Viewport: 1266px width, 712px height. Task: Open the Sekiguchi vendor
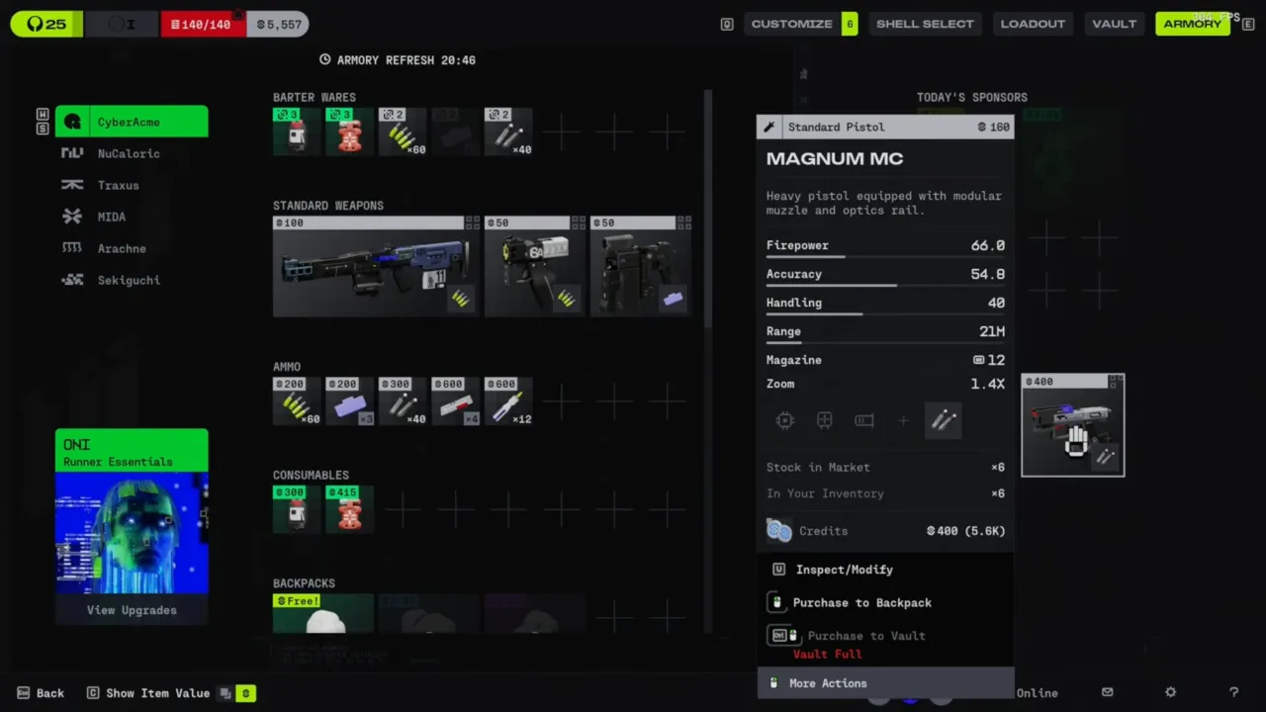[x=128, y=280]
